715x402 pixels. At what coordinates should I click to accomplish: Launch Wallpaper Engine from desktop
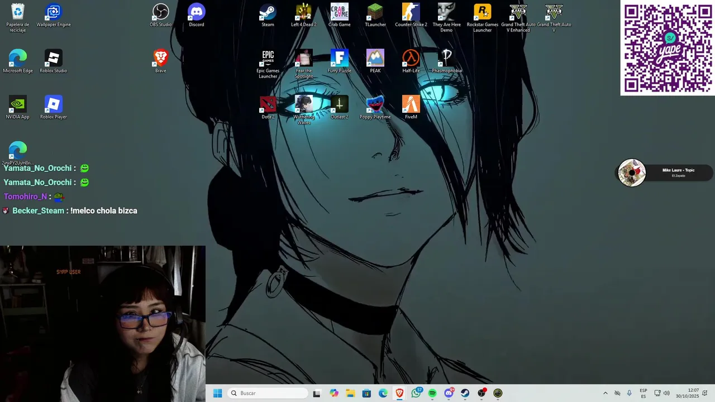pos(54,15)
